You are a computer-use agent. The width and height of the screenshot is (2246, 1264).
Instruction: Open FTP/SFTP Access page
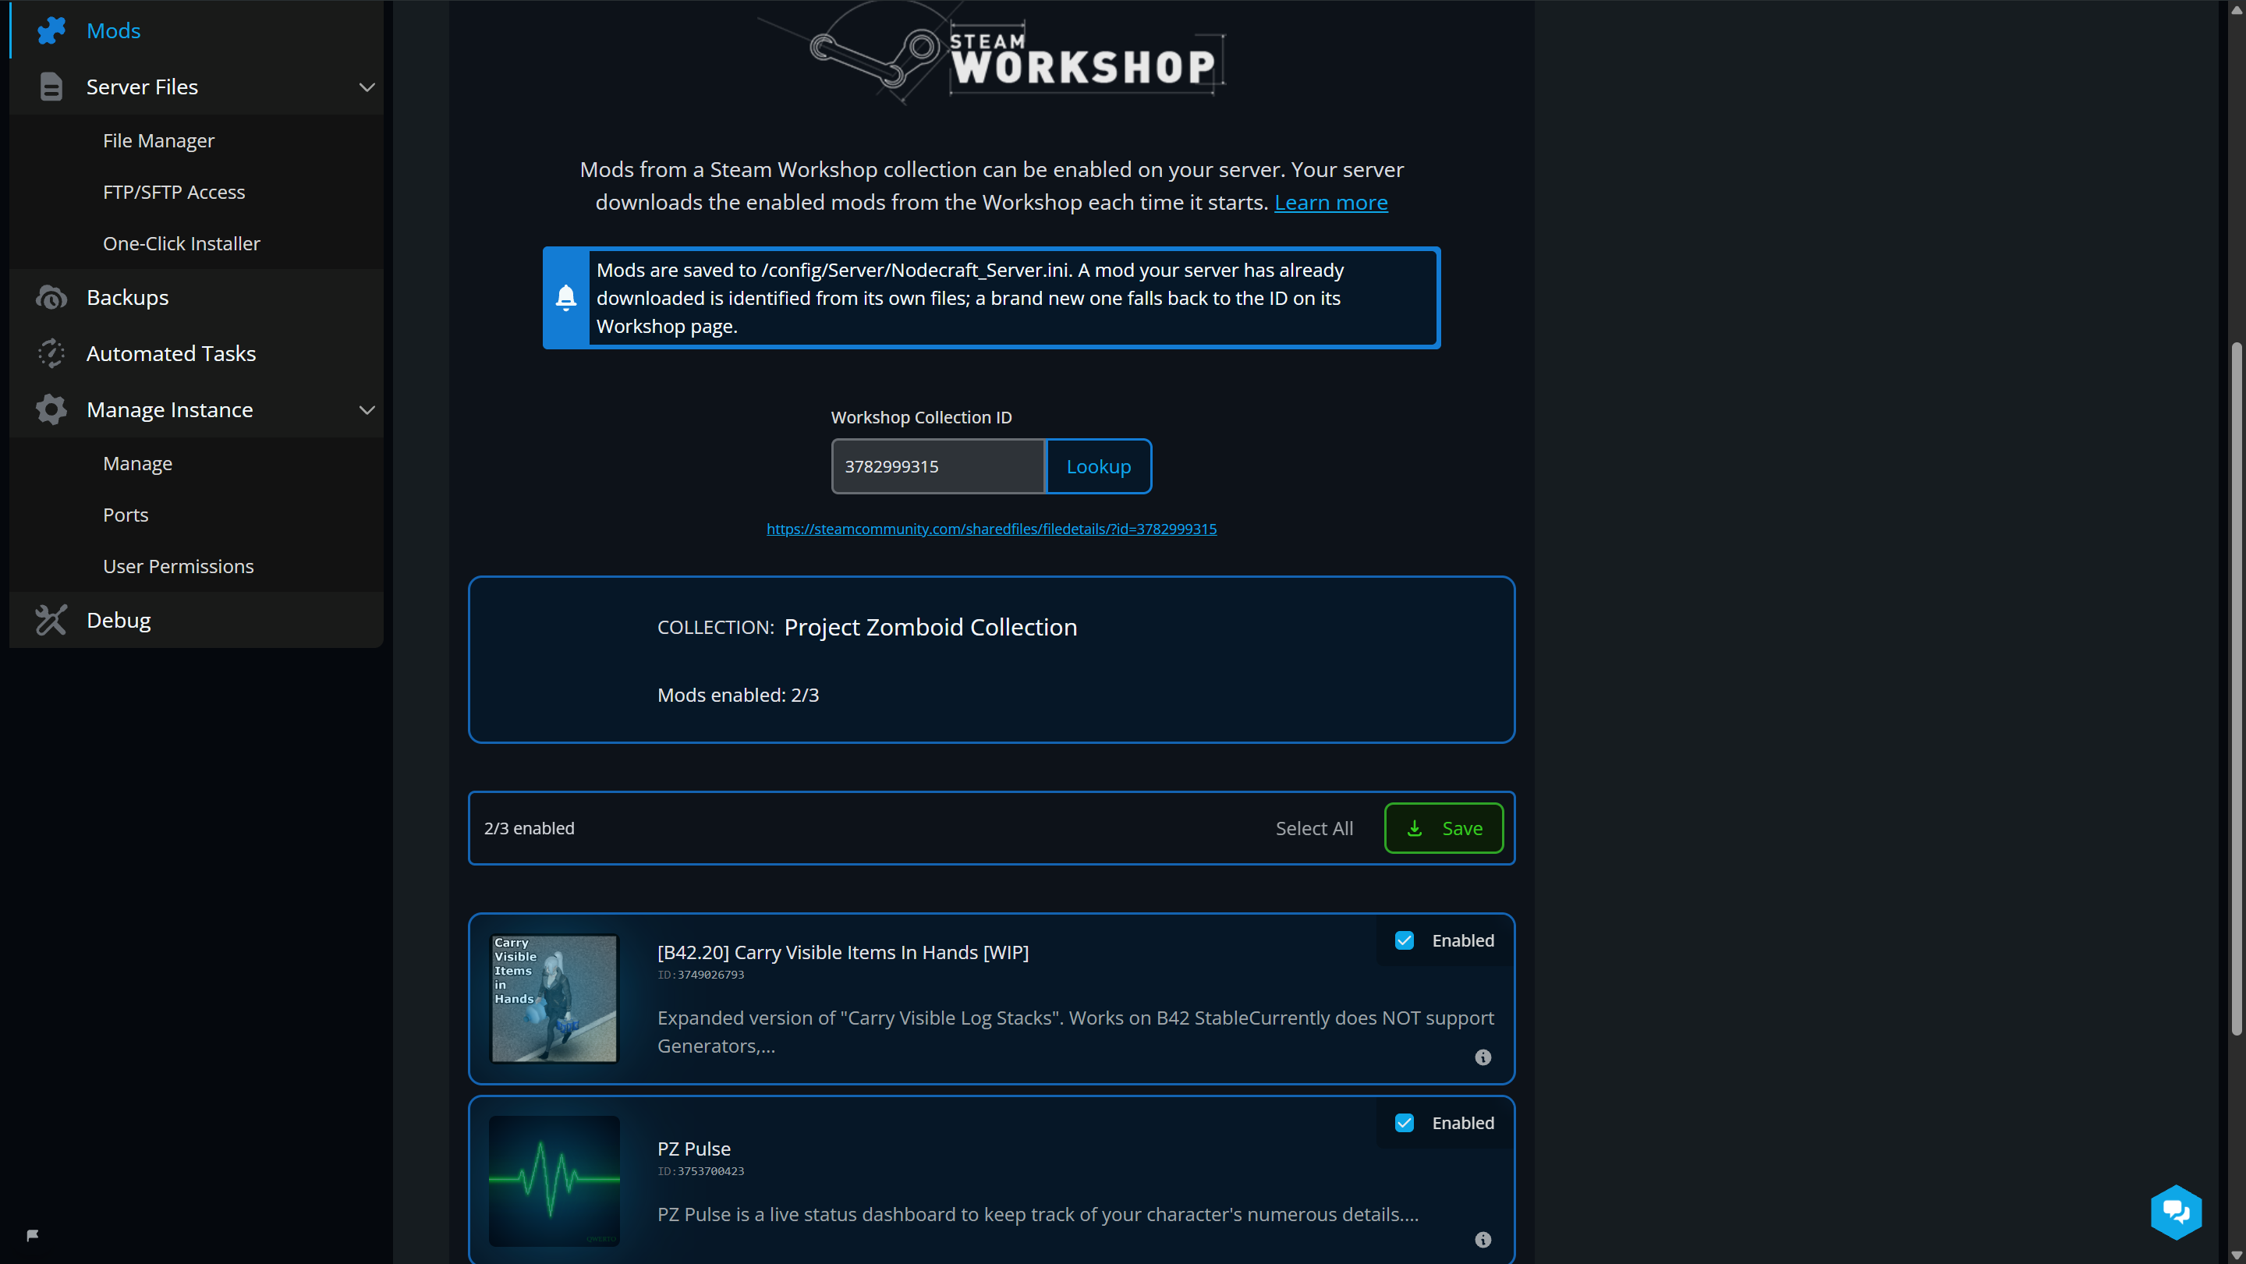(x=173, y=192)
